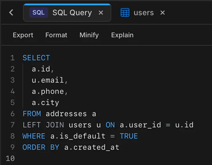Explain the query plan

pos(122,35)
